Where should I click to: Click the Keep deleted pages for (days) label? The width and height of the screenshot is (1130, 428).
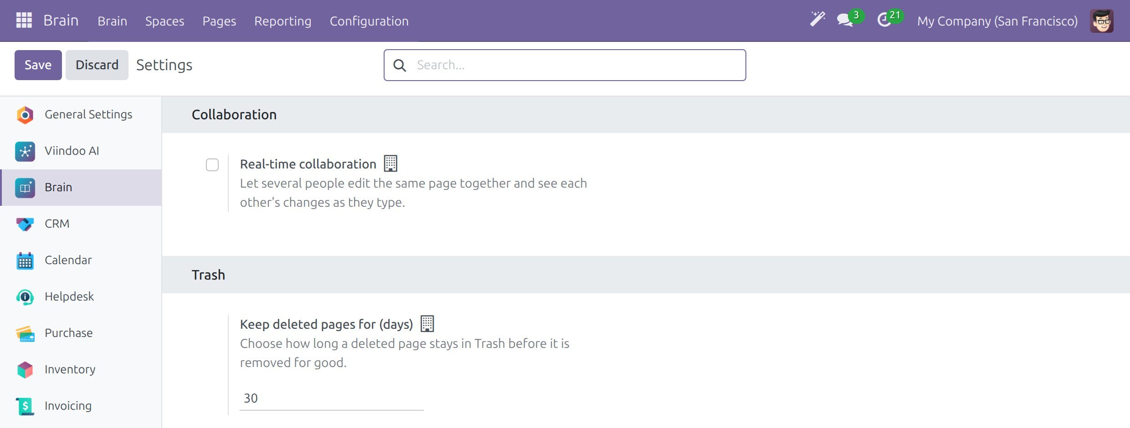pyautogui.click(x=326, y=324)
